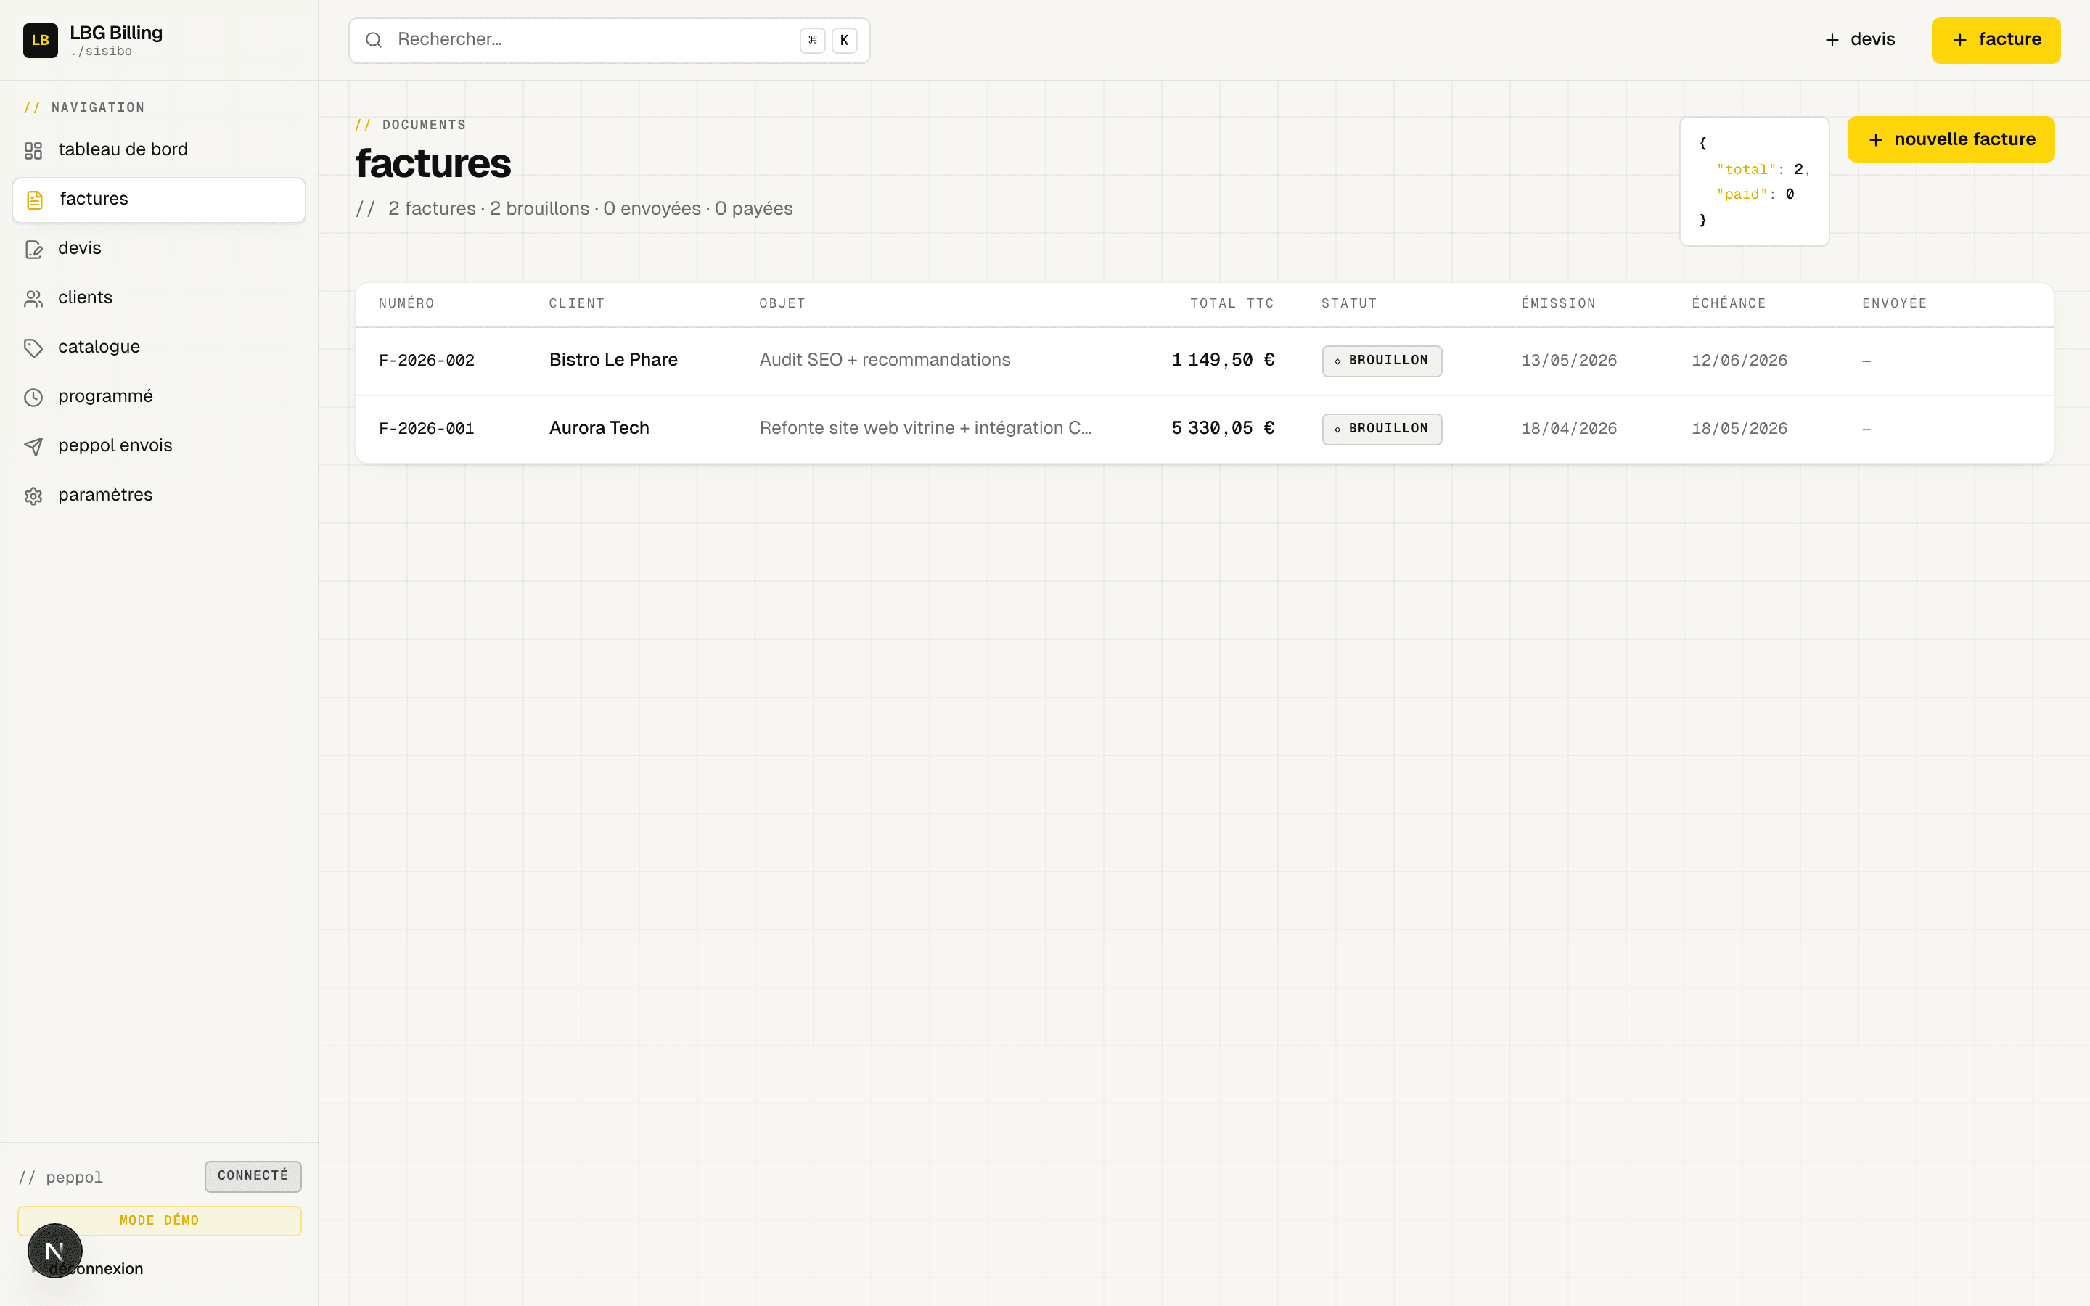This screenshot has height=1306, width=2090.
Task: Click the CLIENT column header
Action: [x=577, y=303]
